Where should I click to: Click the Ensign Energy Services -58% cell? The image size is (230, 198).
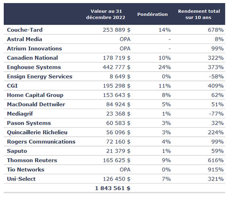216,76
